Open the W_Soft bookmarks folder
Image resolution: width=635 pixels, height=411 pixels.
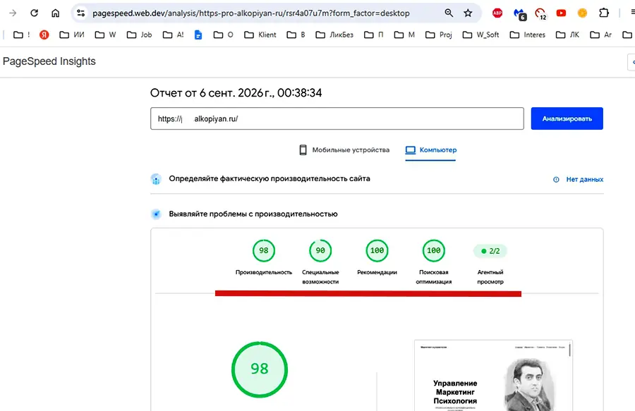480,35
